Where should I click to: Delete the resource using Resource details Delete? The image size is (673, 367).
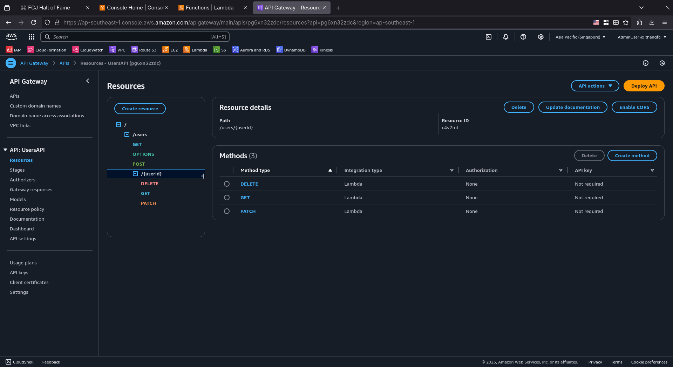click(519, 107)
